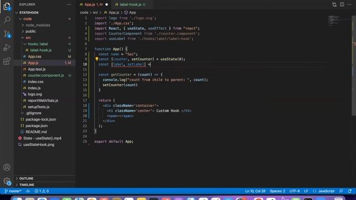The width and height of the screenshot is (356, 200).
Task: Expand the node_modules folder
Action: 23,25
